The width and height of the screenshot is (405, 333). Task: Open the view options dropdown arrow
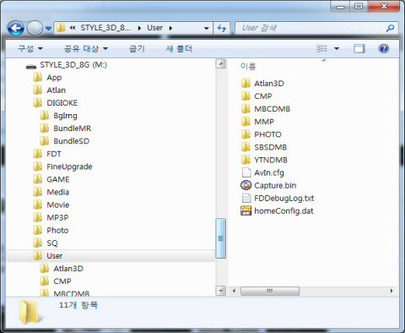point(337,49)
